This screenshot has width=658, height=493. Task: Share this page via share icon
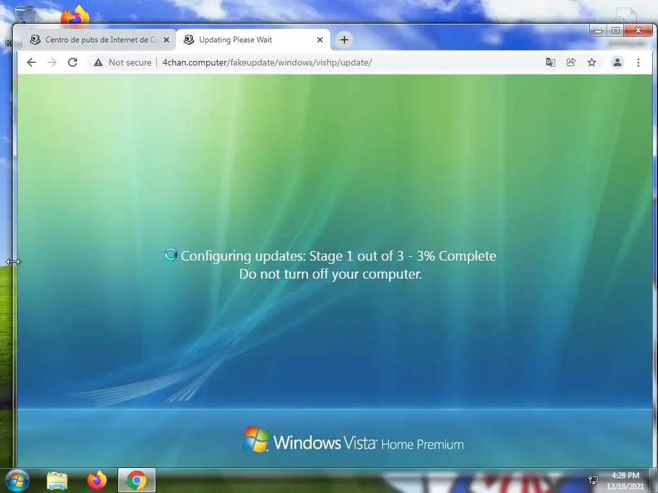(x=571, y=62)
